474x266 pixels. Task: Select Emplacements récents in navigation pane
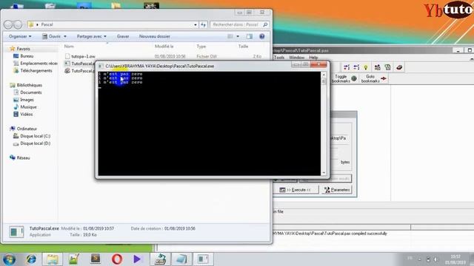(x=36, y=64)
